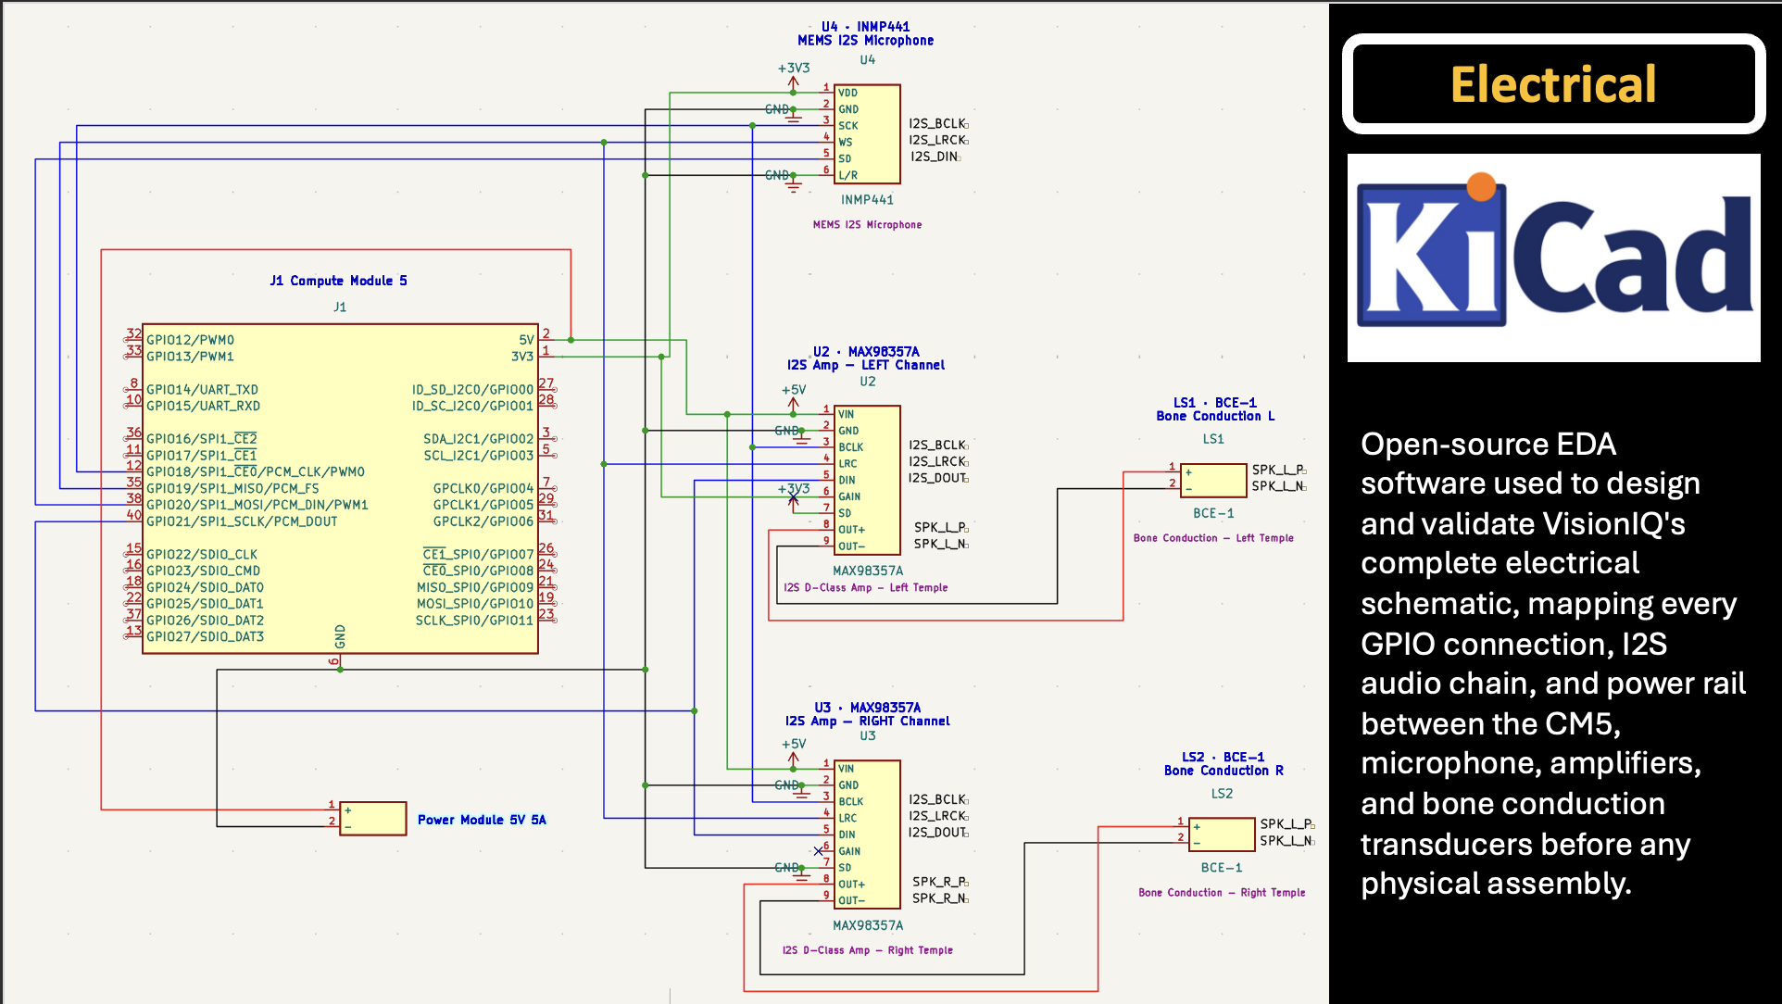Click the +5V power symbol above U2
Screen dimensions: 1782x1004
794,396
